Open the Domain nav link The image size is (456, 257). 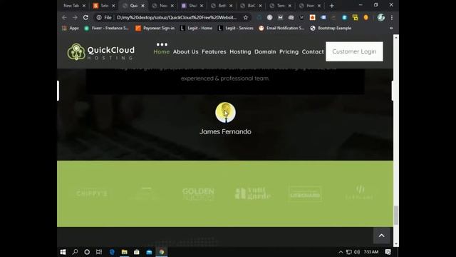click(x=265, y=51)
